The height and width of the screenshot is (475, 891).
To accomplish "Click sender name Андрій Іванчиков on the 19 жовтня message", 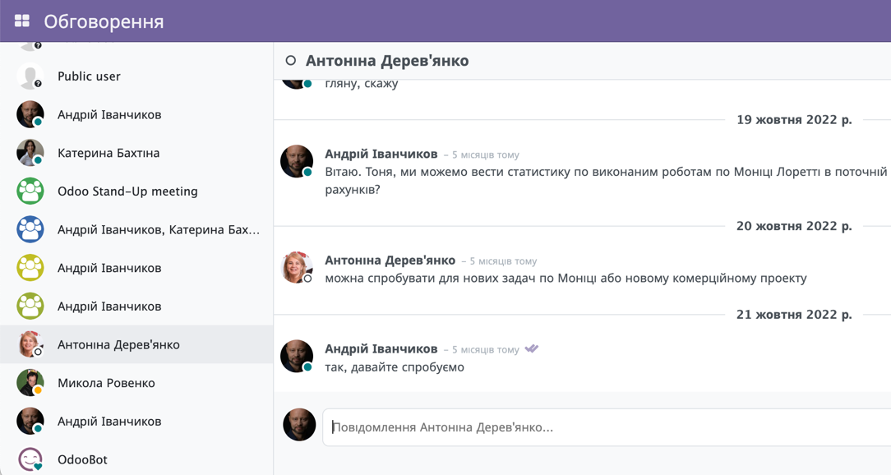I will pos(381,154).
